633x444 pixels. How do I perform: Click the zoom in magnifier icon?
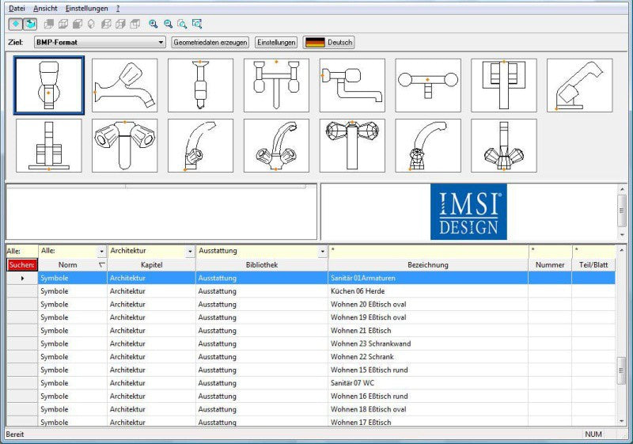(x=153, y=25)
